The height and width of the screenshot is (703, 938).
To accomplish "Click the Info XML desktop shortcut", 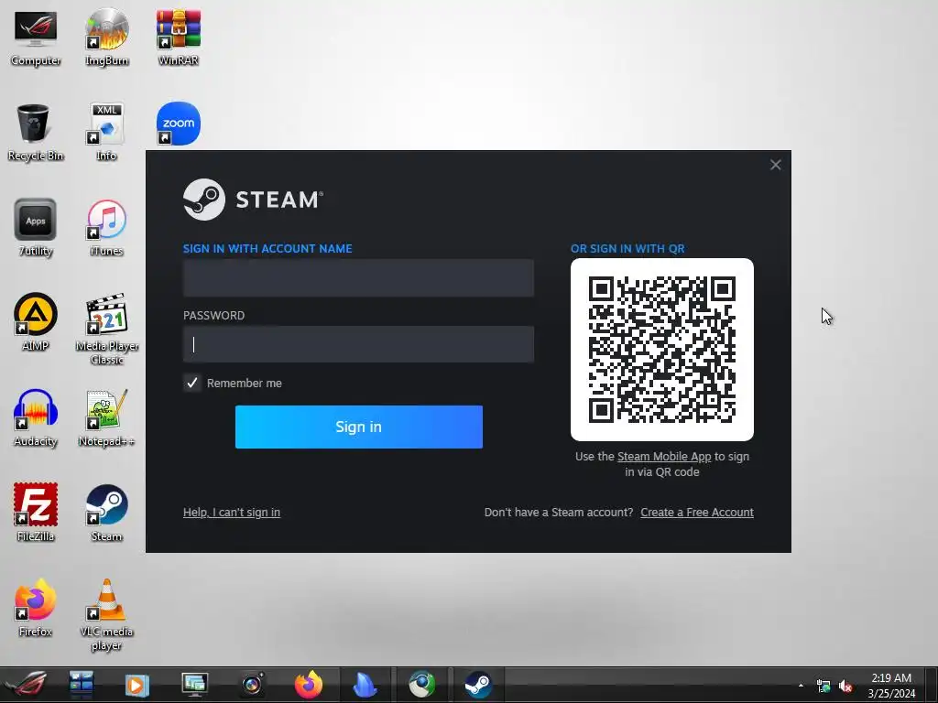I will pos(106,132).
